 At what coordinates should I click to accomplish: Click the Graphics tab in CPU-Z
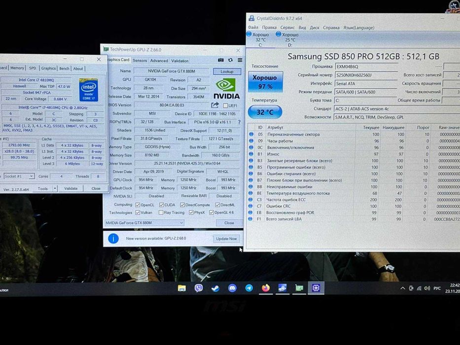coord(48,69)
